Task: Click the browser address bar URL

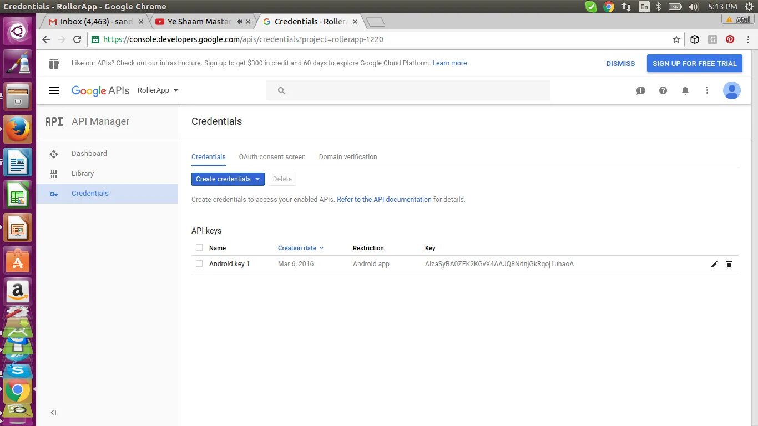Action: (x=243, y=39)
